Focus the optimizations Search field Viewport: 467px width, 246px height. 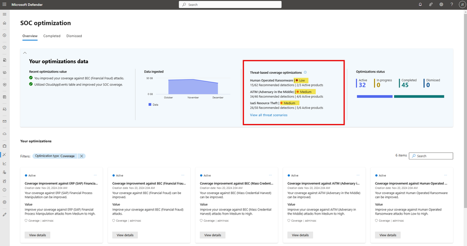coord(431,156)
